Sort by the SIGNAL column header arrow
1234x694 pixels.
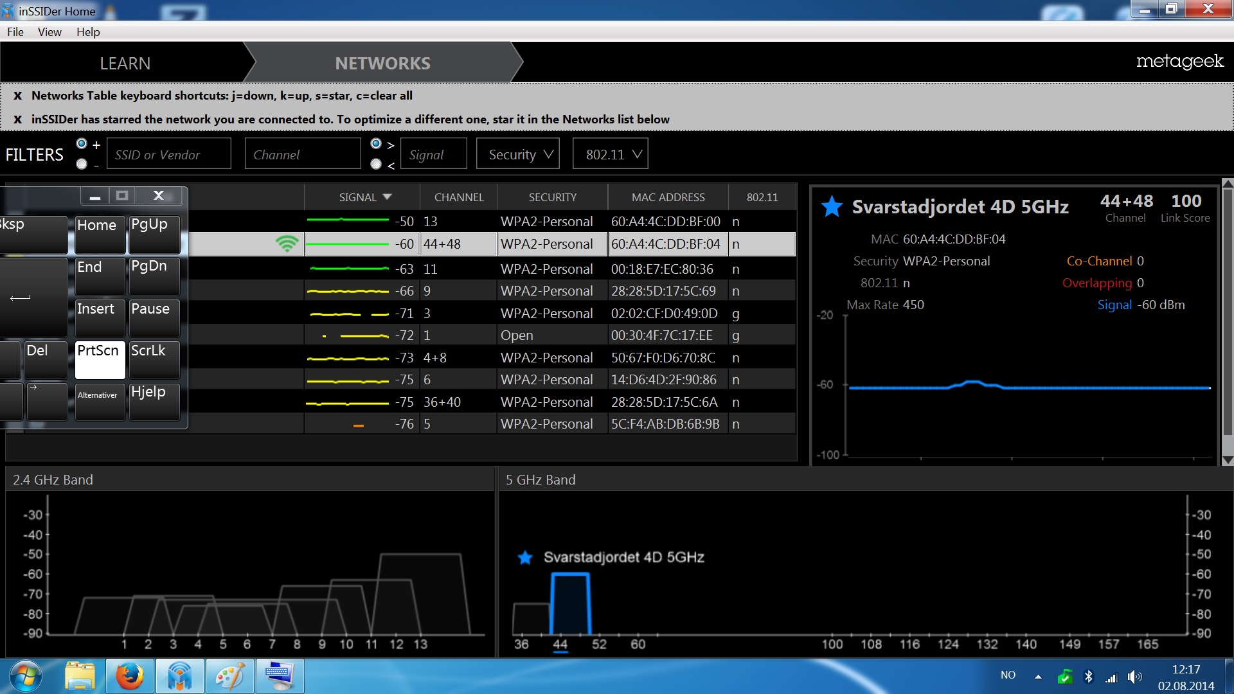point(387,197)
